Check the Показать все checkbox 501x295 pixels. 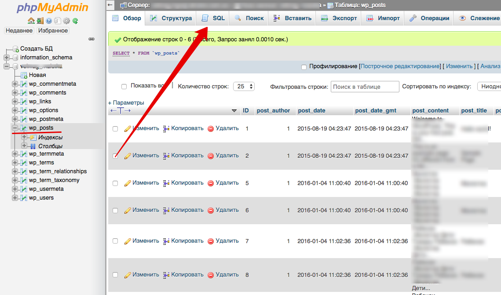[124, 87]
